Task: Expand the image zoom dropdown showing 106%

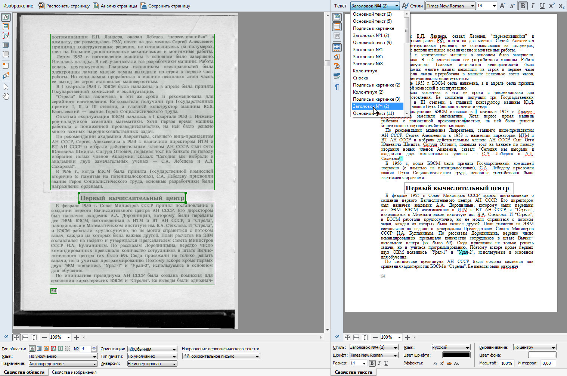Action: coord(68,337)
